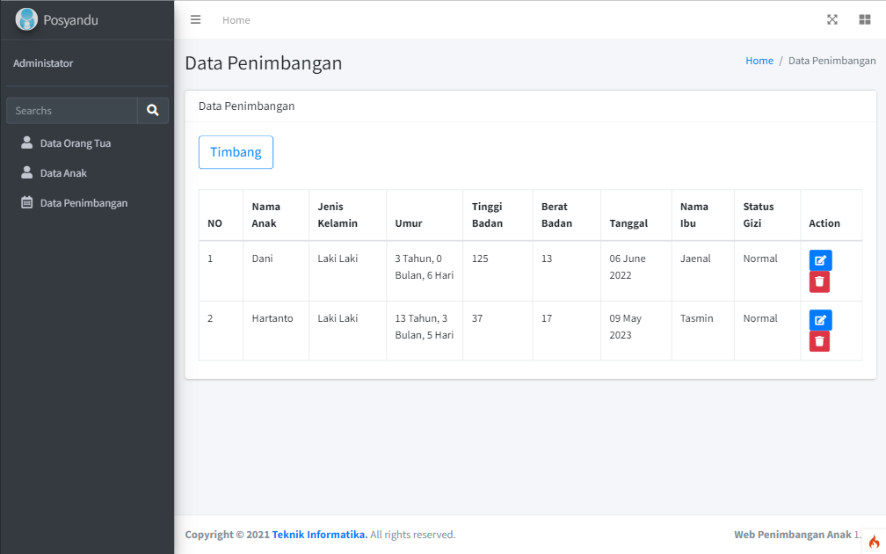This screenshot has width=886, height=554.
Task: Click the Administrator user name
Action: click(x=43, y=63)
